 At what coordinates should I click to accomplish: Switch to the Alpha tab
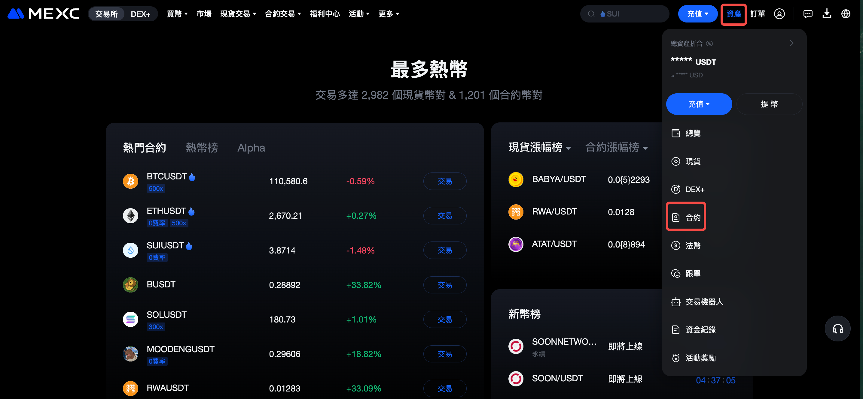tap(251, 148)
